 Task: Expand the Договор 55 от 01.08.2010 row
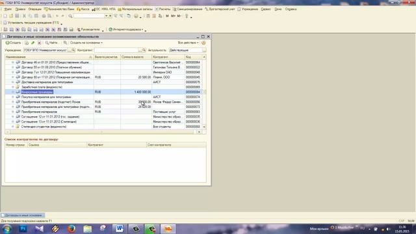tap(13, 68)
